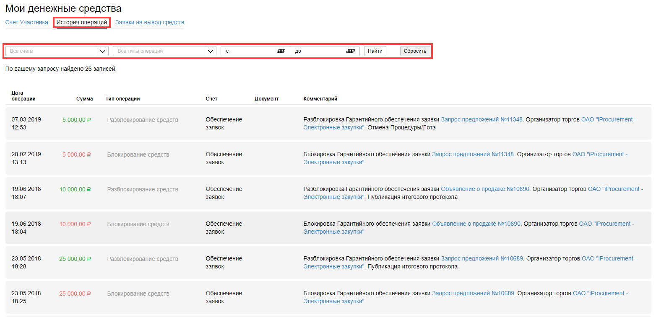Click the 'с' start date input field
Viewport: 656px width, 317px height.
click(x=250, y=51)
